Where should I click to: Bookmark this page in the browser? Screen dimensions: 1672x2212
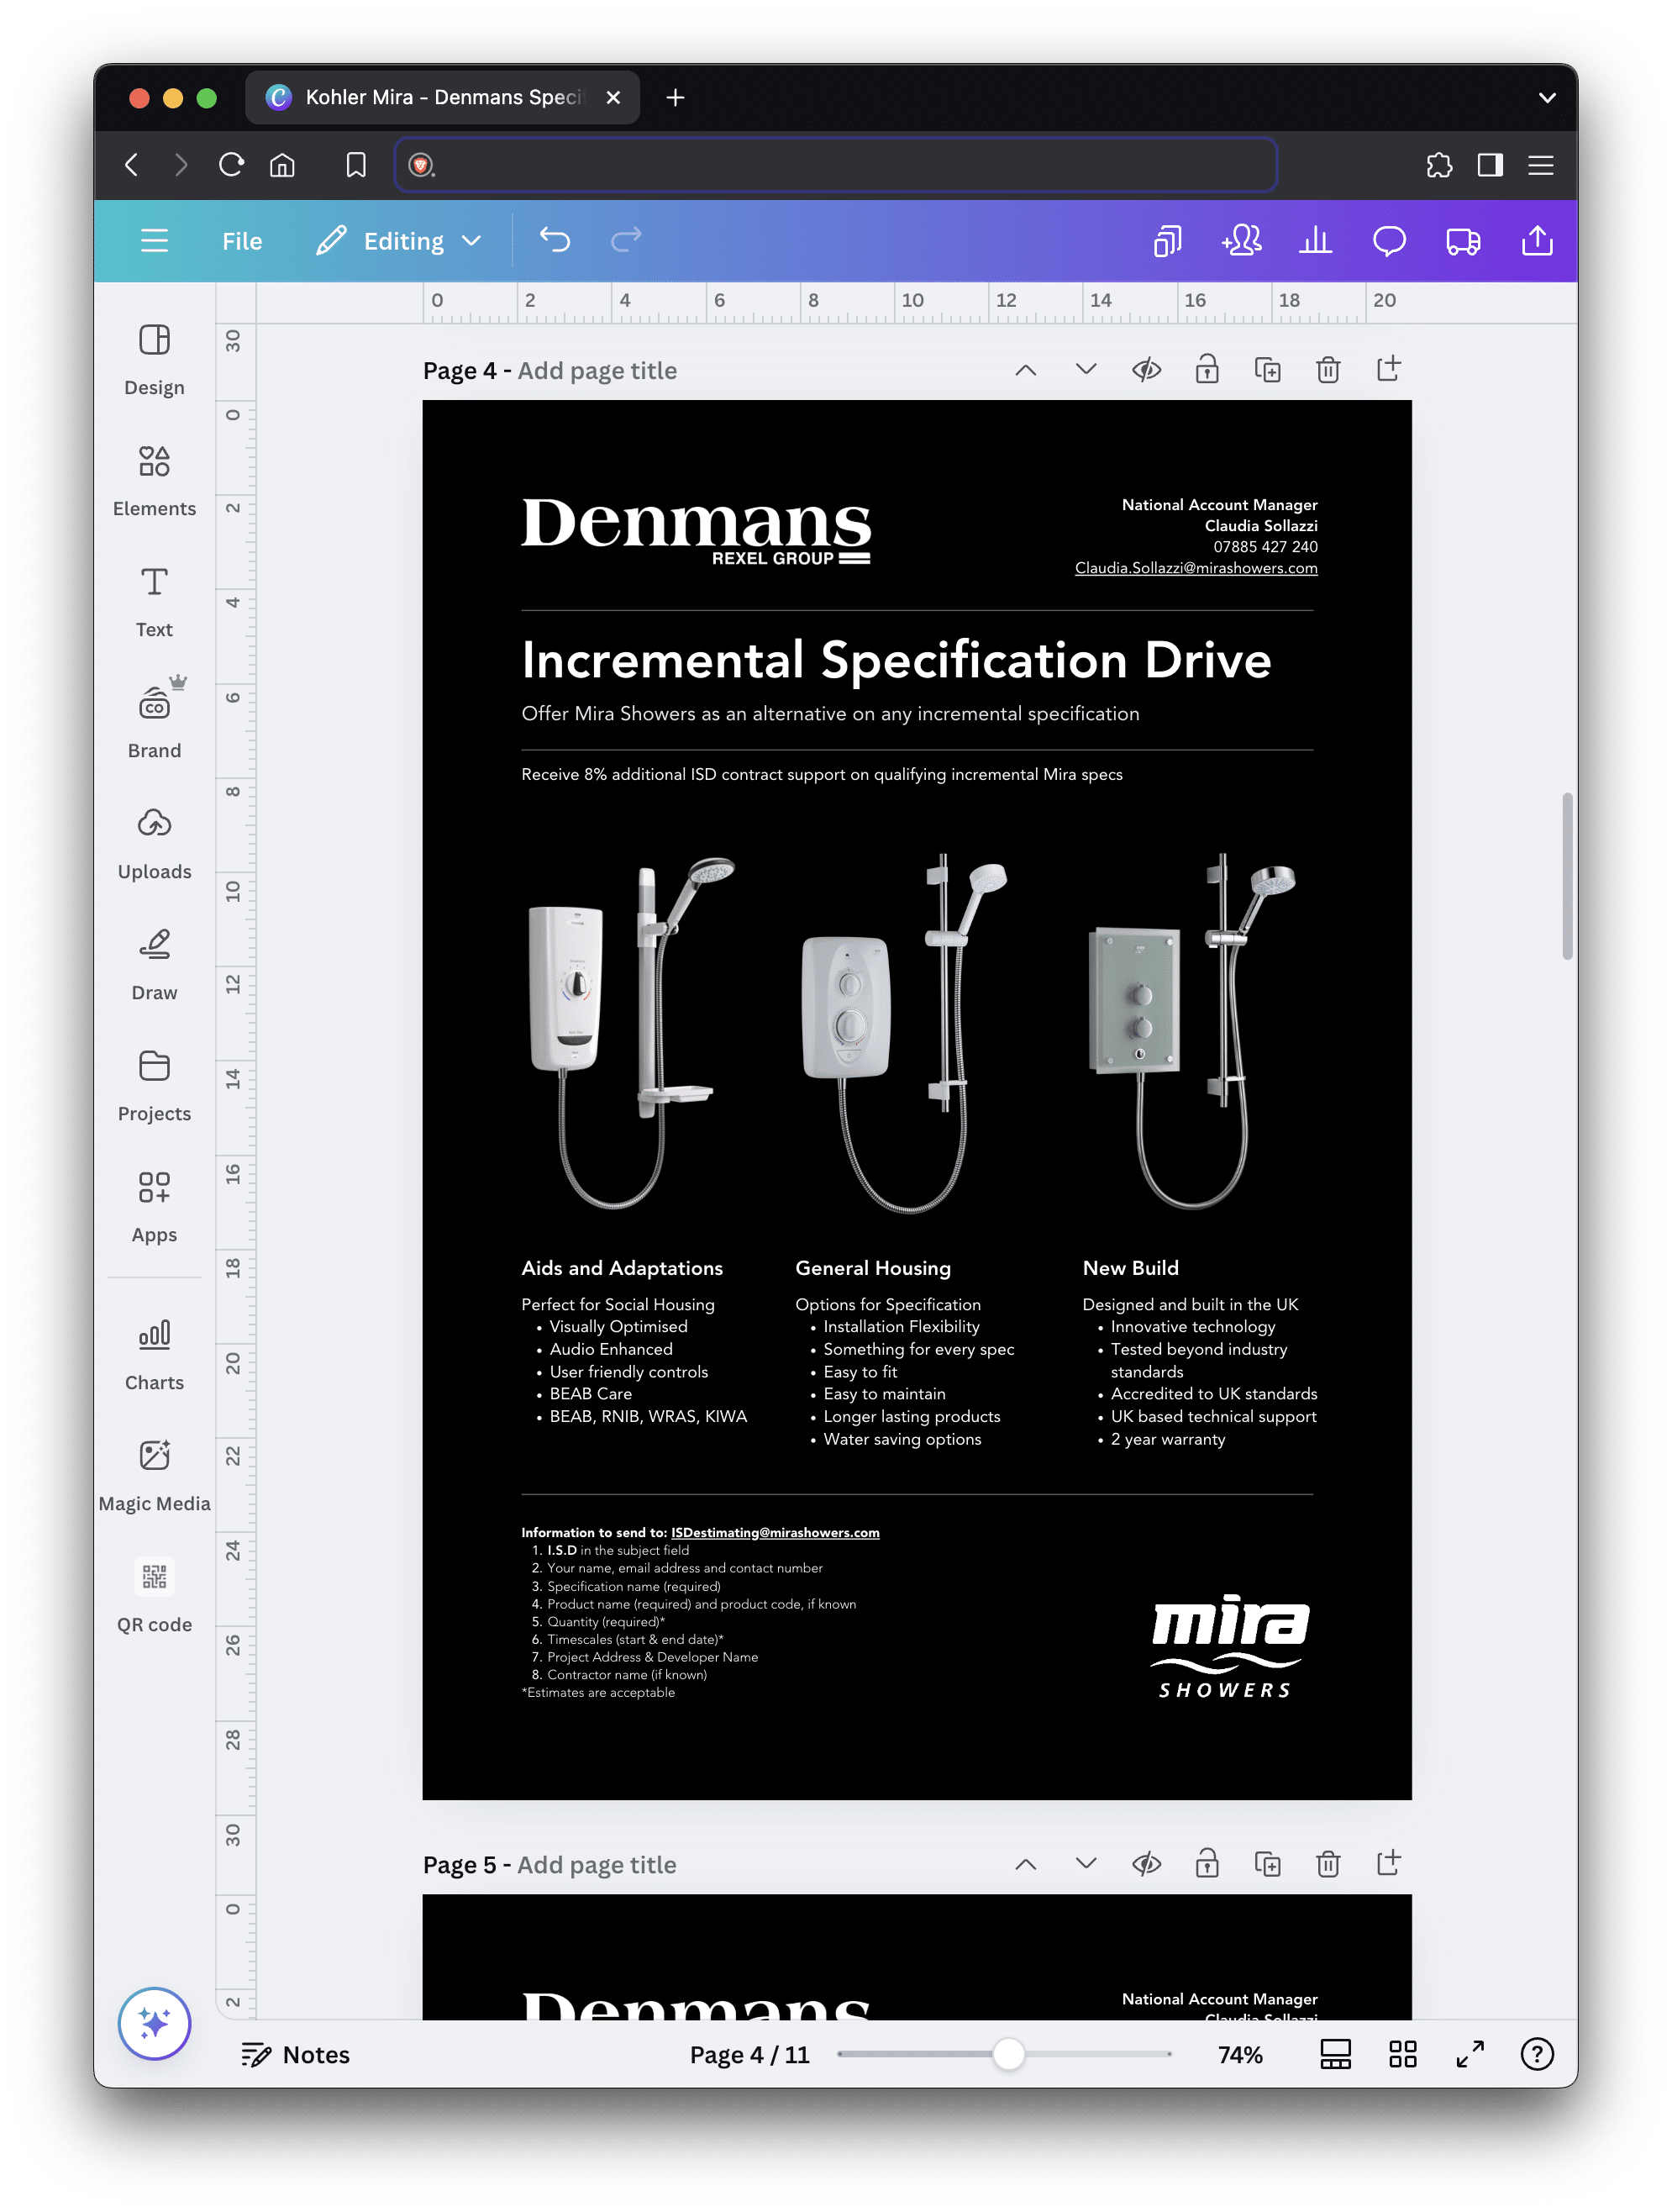point(356,165)
